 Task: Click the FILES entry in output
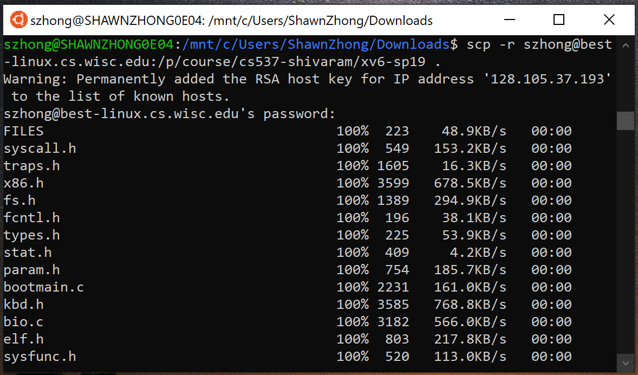(x=23, y=131)
